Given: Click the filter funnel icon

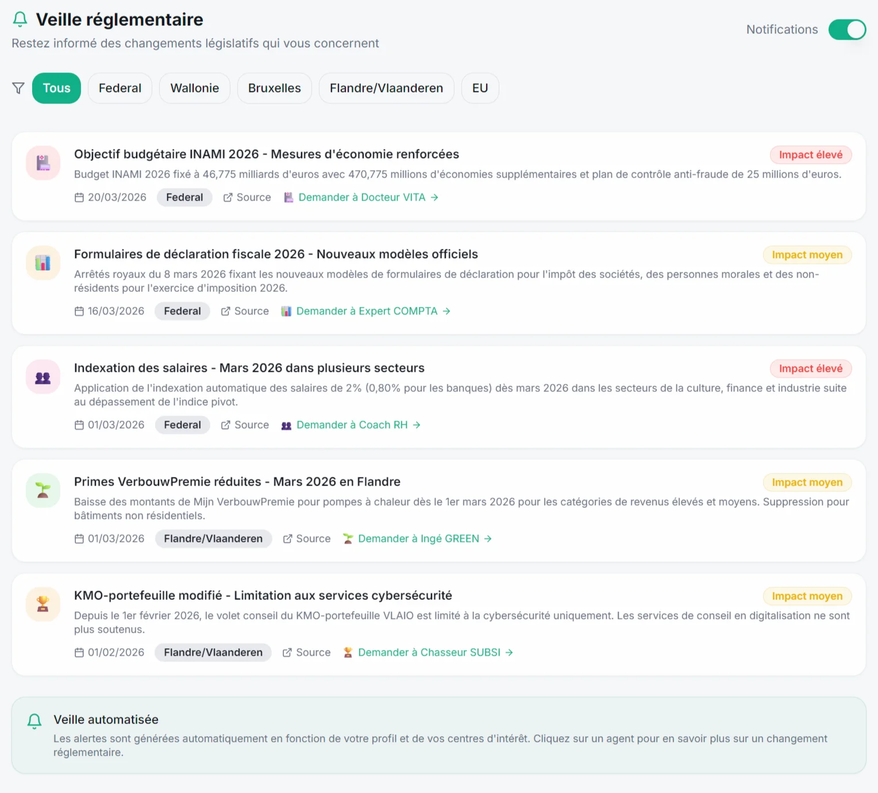Looking at the screenshot, I should pyautogui.click(x=18, y=88).
